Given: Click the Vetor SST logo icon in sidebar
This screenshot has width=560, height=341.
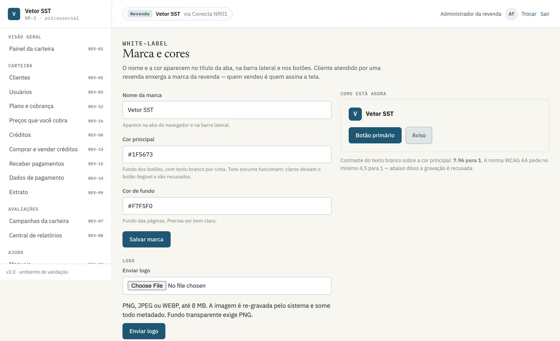Looking at the screenshot, I should (x=14, y=14).
